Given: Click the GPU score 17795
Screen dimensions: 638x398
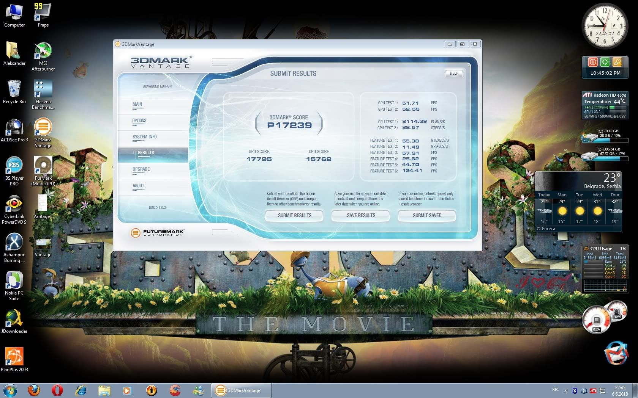Looking at the screenshot, I should (259, 159).
